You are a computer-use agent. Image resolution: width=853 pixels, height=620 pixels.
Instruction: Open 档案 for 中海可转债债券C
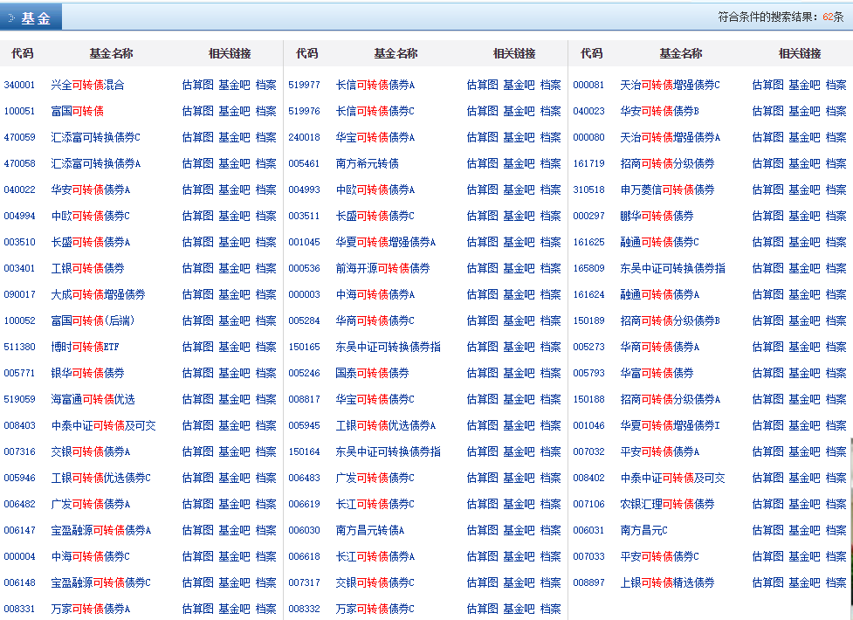click(x=265, y=556)
